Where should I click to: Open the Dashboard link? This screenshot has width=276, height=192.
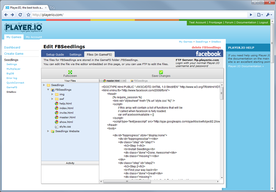[12, 47]
